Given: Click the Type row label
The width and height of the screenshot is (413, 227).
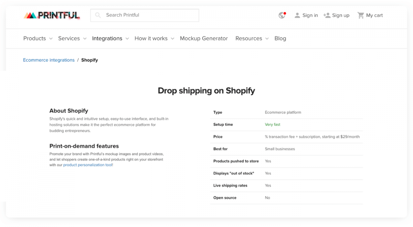Looking at the screenshot, I should 218,112.
